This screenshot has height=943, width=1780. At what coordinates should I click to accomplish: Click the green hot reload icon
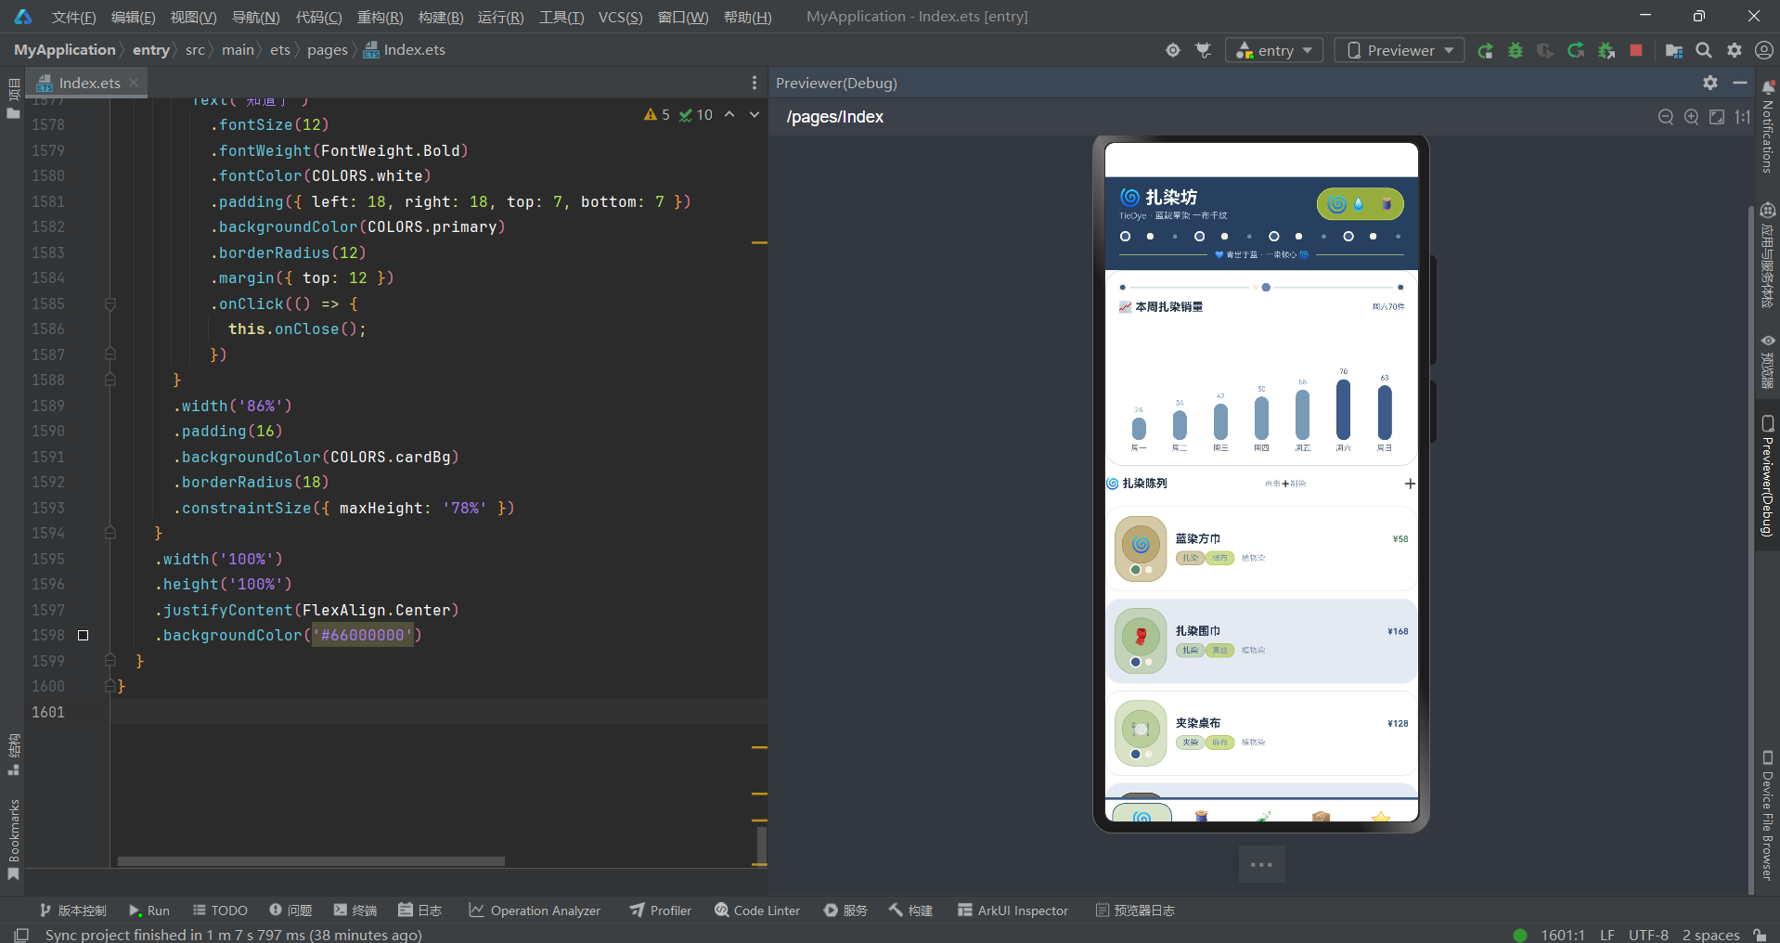point(1576,50)
